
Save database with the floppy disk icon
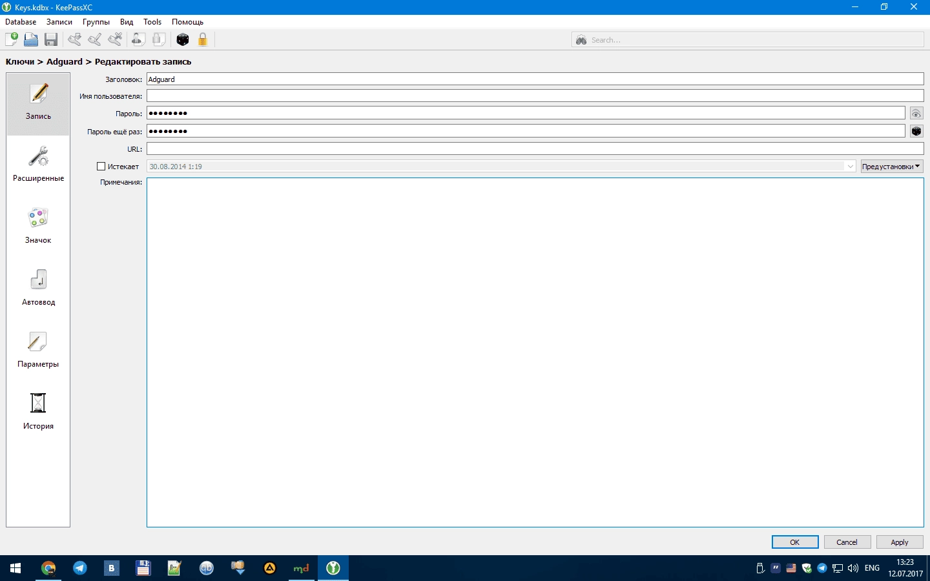pos(51,39)
